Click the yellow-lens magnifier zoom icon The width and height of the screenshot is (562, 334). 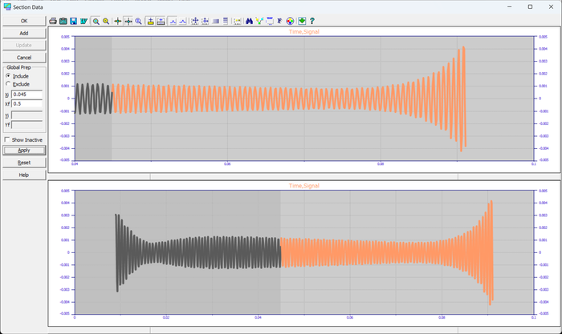click(x=106, y=21)
